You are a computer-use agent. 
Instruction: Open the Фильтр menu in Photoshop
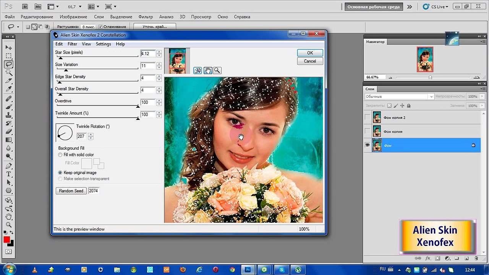click(146, 17)
